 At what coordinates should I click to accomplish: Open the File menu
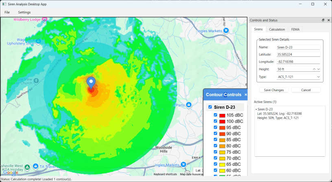[7, 12]
